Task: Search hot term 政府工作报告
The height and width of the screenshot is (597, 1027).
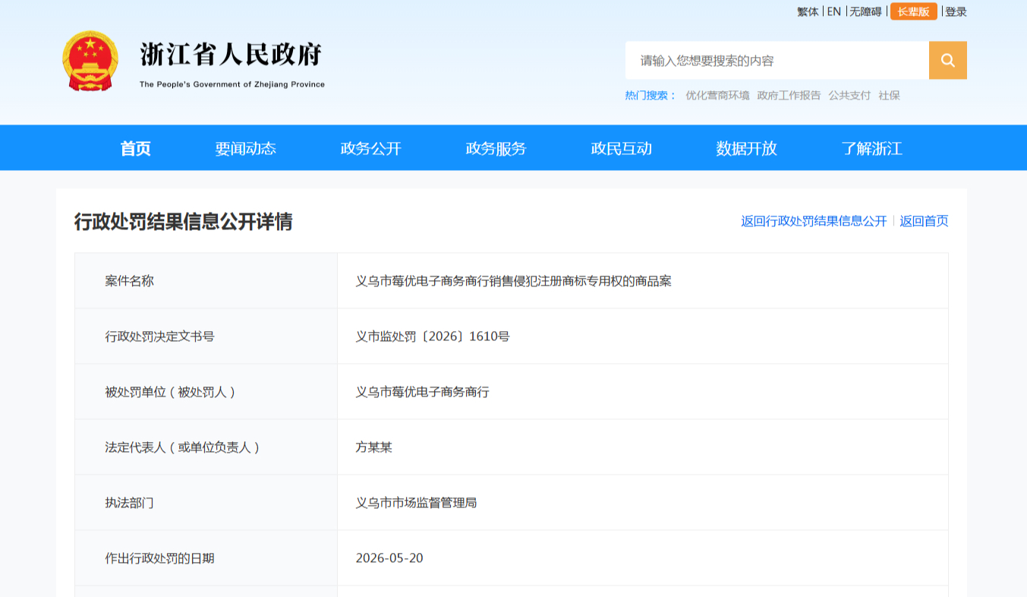Action: 789,96
